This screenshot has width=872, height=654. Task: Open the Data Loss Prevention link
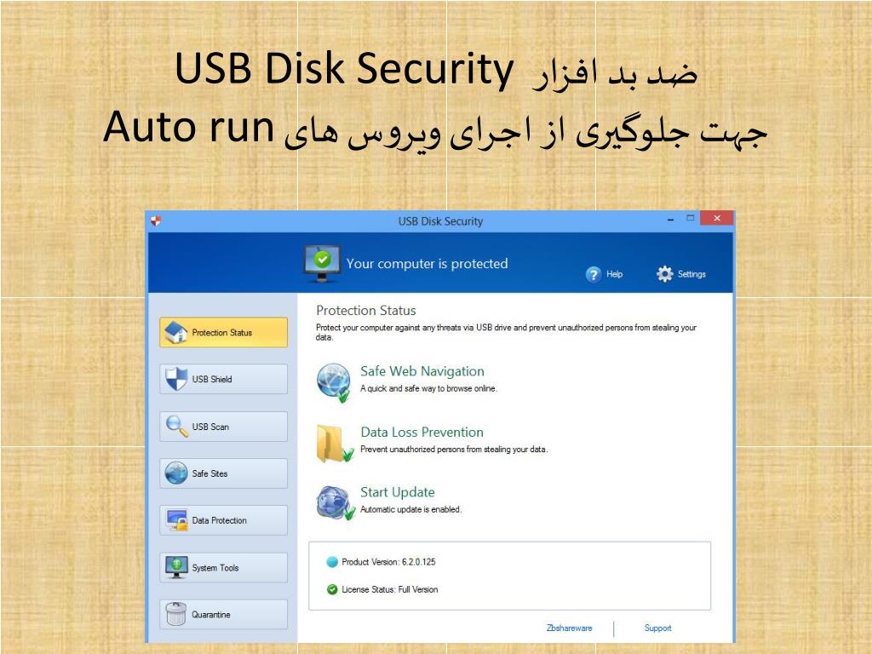click(x=422, y=432)
